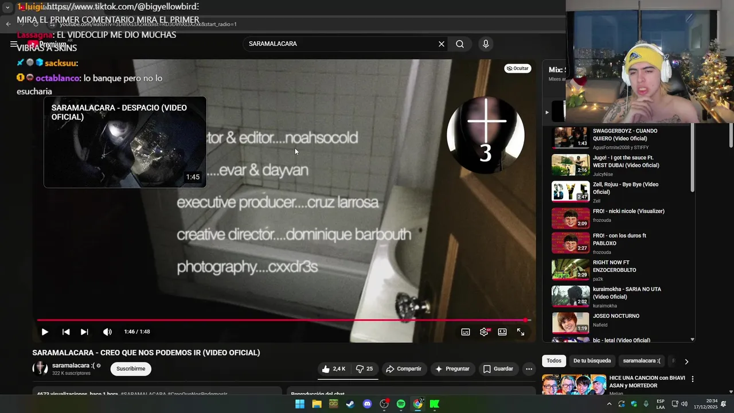The width and height of the screenshot is (734, 413).
Task: Open the saramalacara :( channel name link
Action: click(73, 365)
